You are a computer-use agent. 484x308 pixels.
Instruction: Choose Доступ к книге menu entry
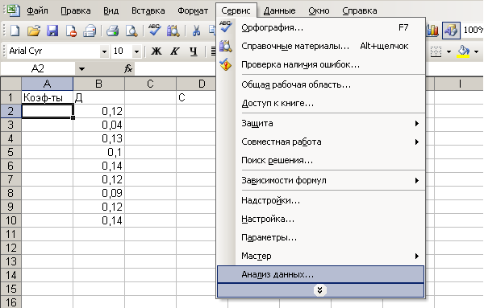click(320, 103)
